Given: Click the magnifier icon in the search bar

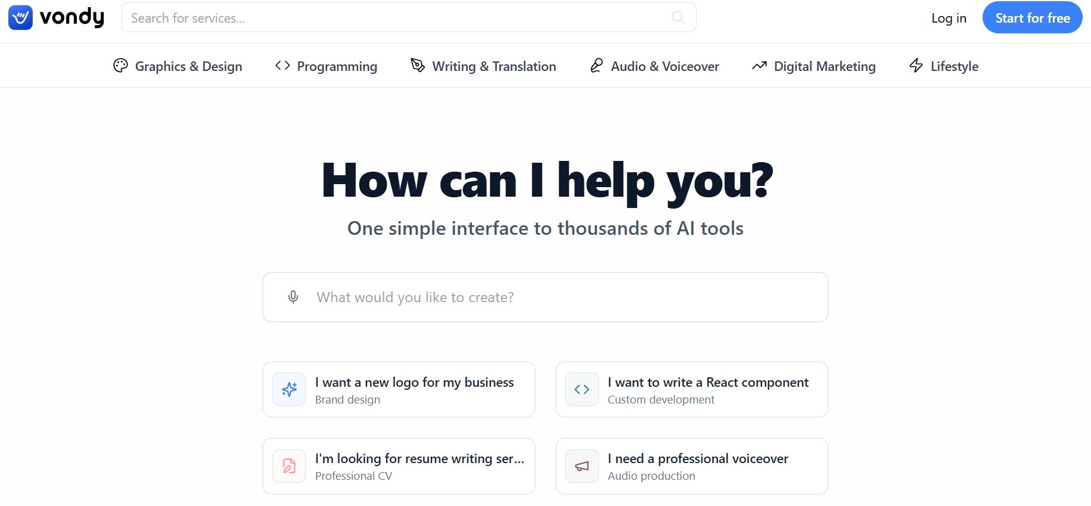Looking at the screenshot, I should [x=677, y=17].
